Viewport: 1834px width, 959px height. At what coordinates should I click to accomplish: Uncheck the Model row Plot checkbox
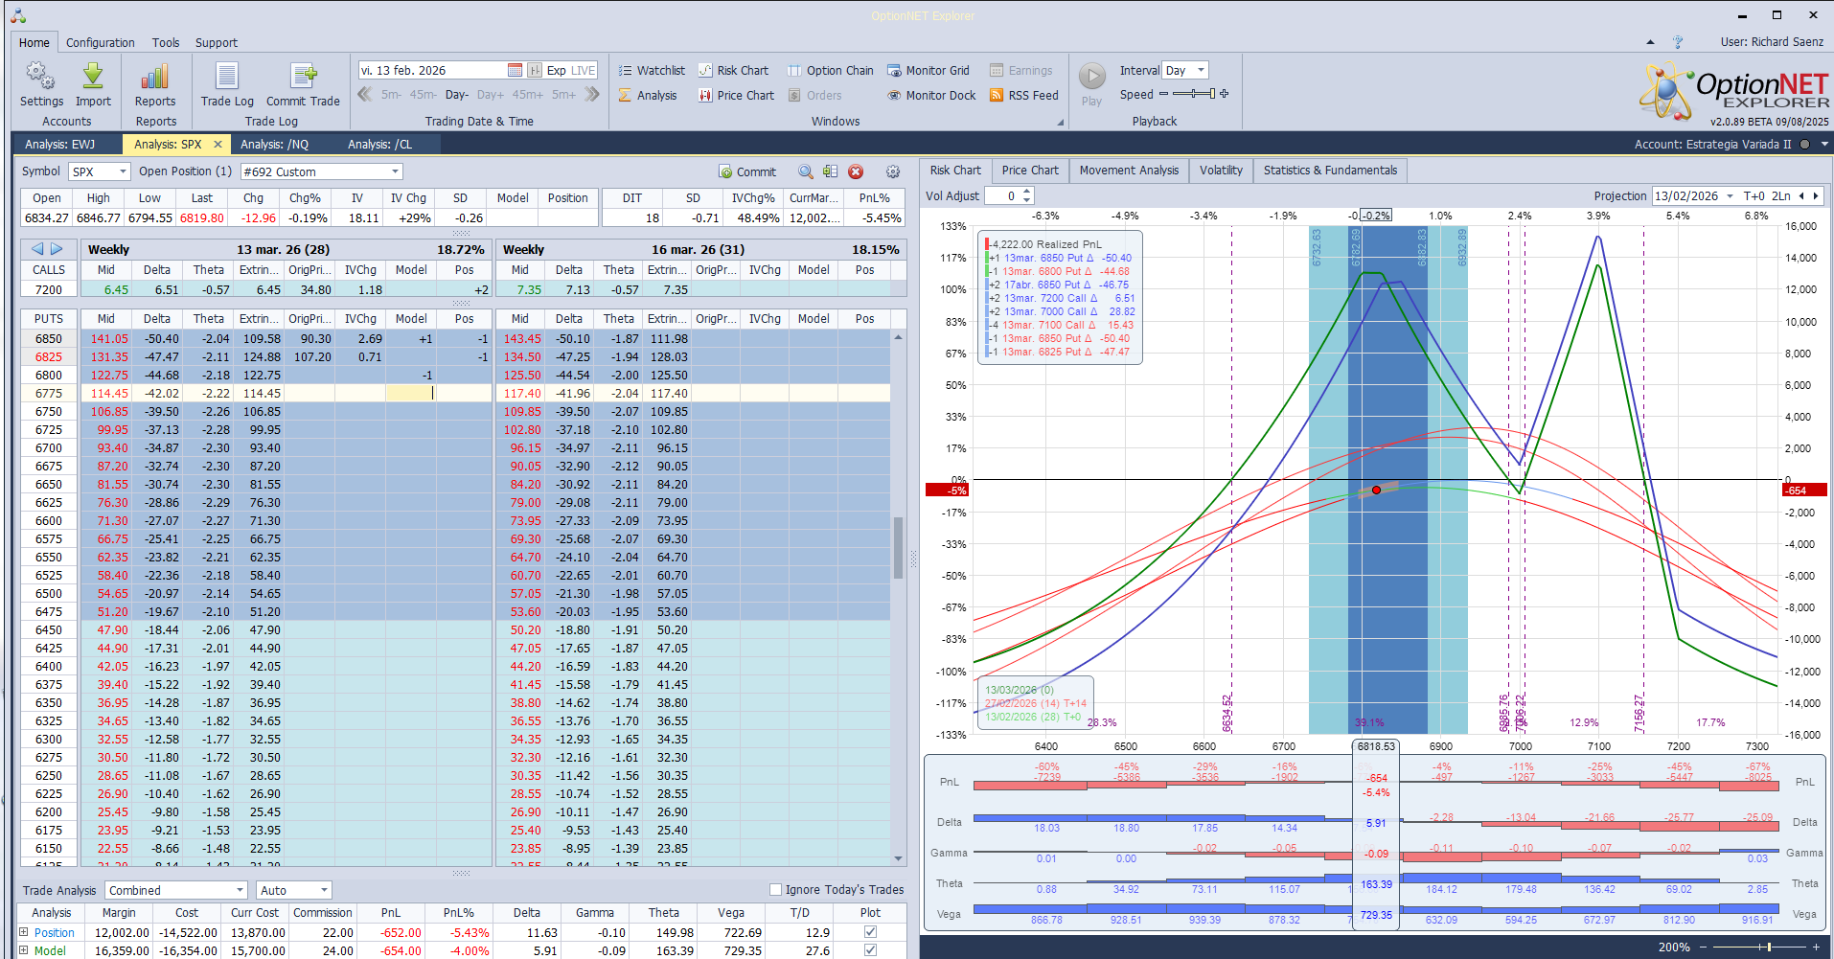[870, 950]
